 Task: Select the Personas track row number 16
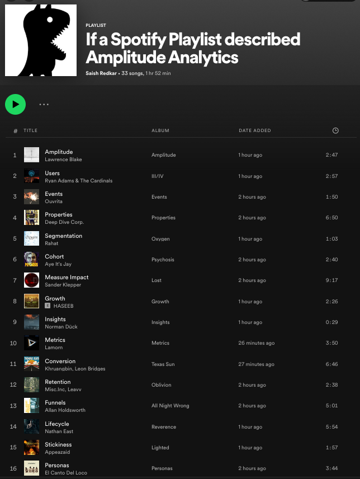[x=13, y=468]
